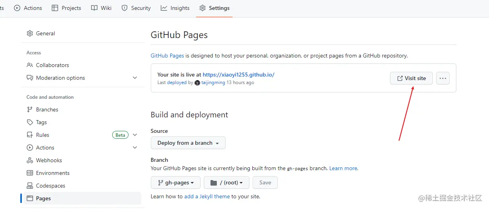Image resolution: width=489 pixels, height=209 pixels.
Task: Click the taijingming avatar image
Action: pyautogui.click(x=197, y=83)
